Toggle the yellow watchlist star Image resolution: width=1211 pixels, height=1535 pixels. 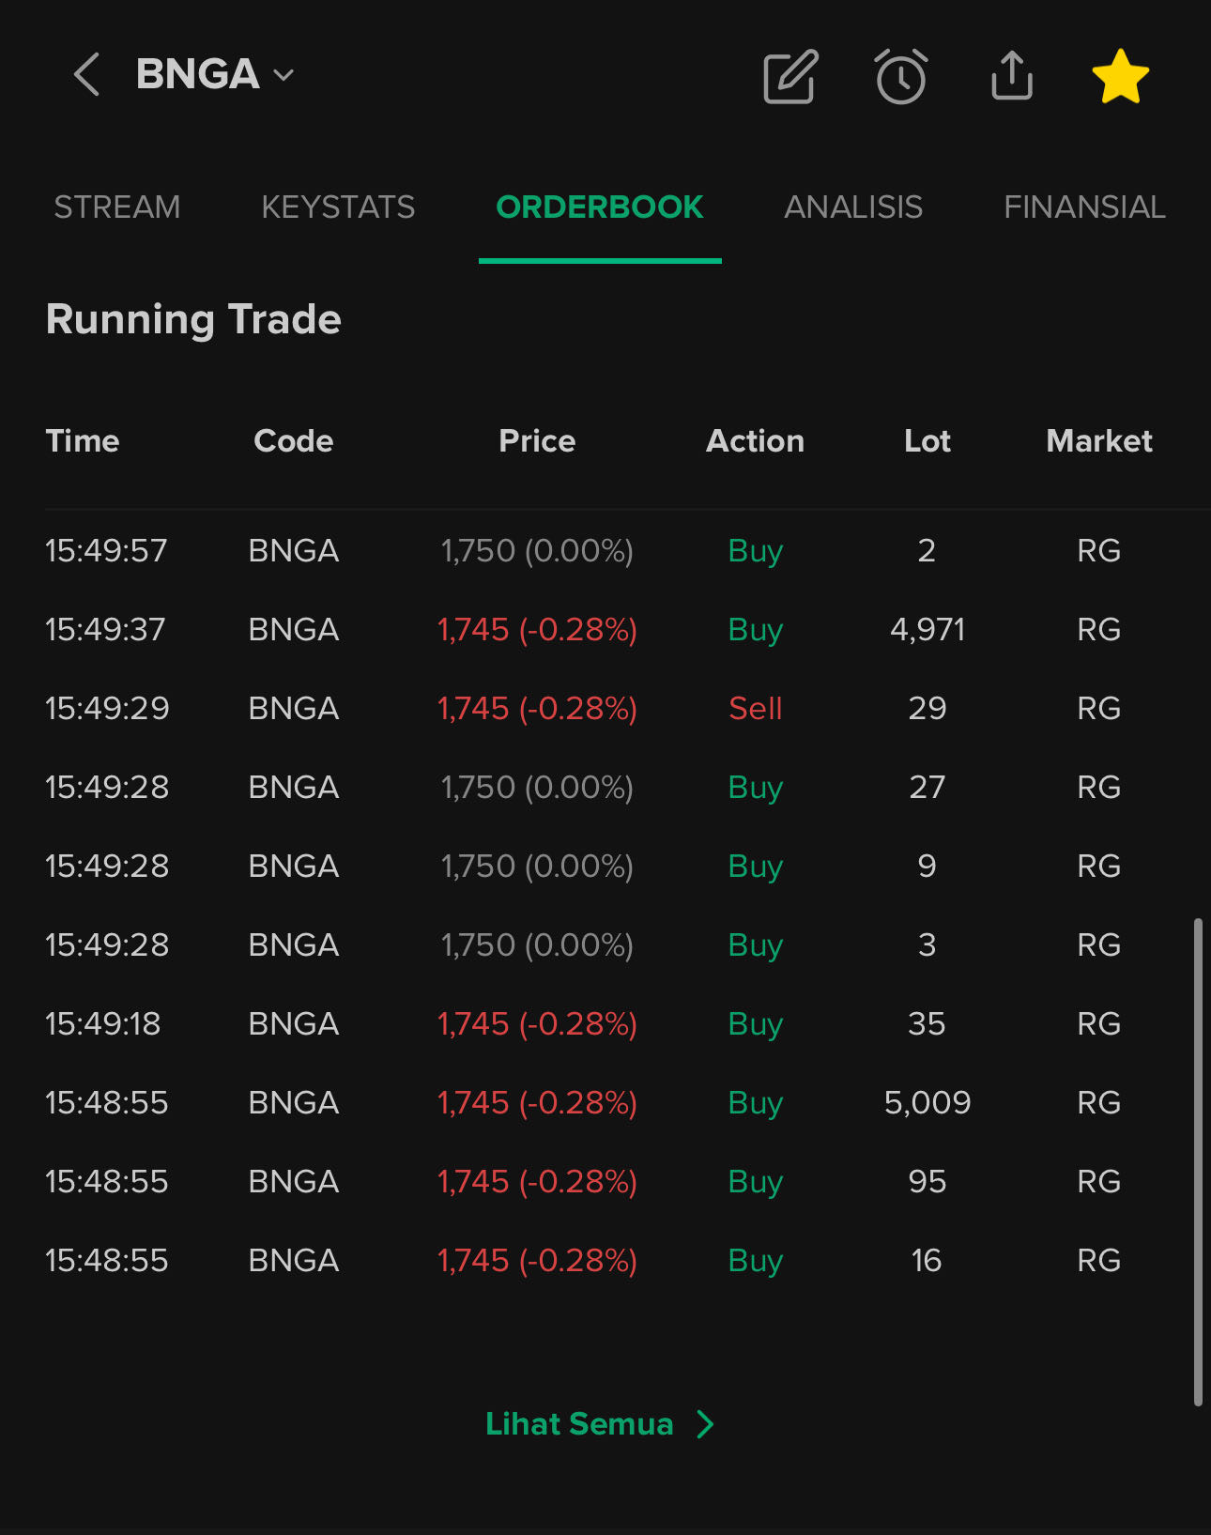coord(1121,76)
